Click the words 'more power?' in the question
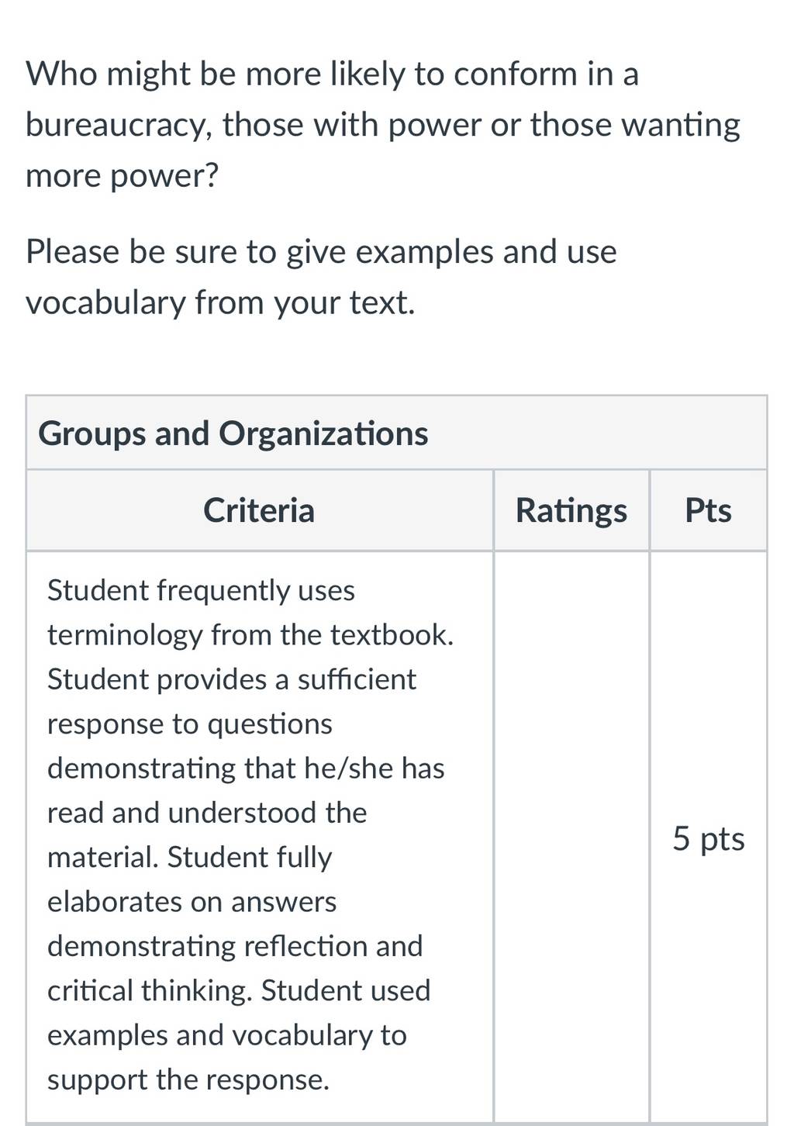This screenshot has width=794, height=1126. pyautogui.click(x=123, y=176)
